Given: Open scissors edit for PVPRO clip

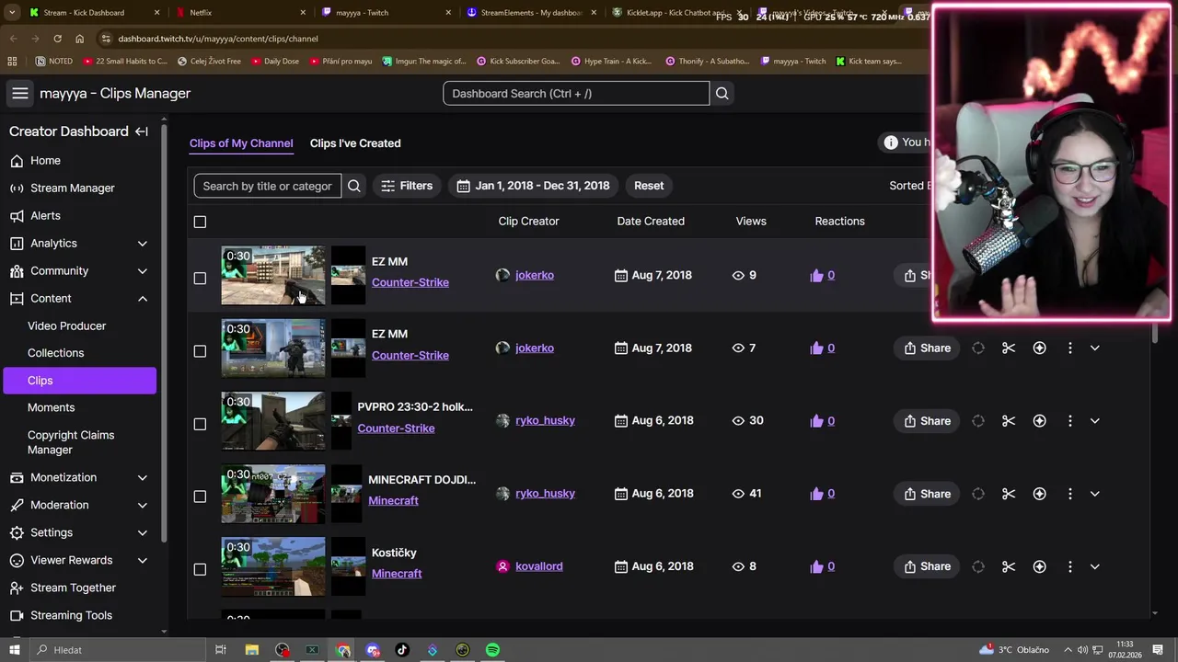Looking at the screenshot, I should click(1009, 420).
